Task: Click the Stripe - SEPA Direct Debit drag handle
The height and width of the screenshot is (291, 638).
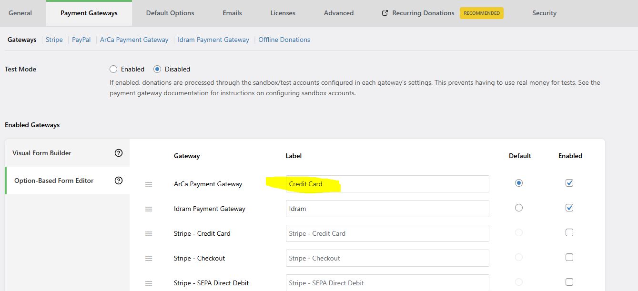Action: coord(149,283)
